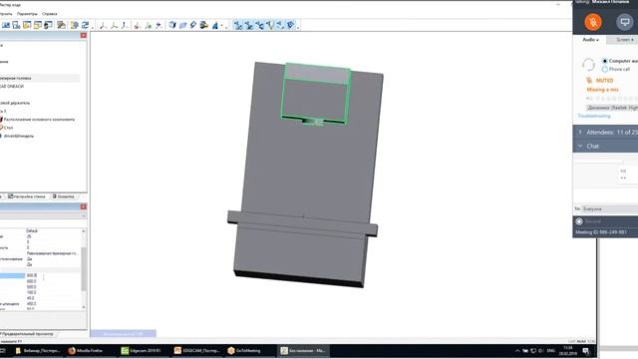Click the properties list scrollbar thumb
The height and width of the screenshot is (359, 638).
tap(84, 268)
